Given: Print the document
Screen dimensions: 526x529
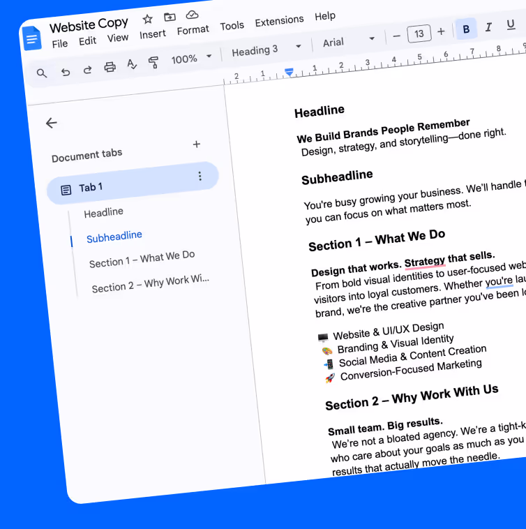Looking at the screenshot, I should (x=110, y=67).
